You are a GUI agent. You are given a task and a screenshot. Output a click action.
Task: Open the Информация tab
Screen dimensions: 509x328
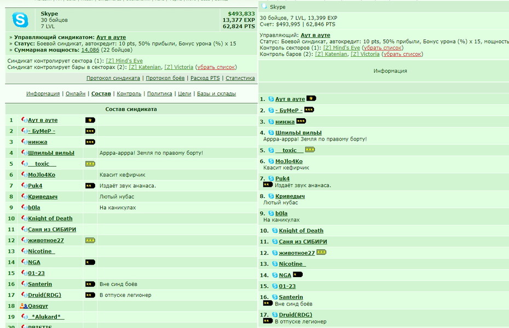pos(43,93)
